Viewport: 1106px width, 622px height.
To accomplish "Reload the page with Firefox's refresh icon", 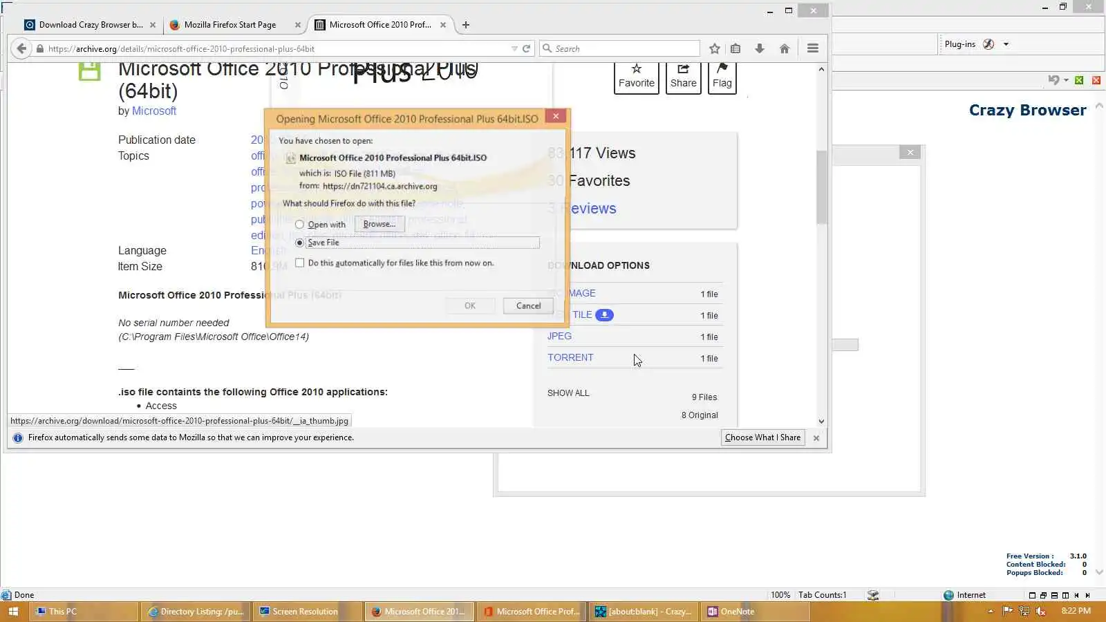I will [526, 48].
